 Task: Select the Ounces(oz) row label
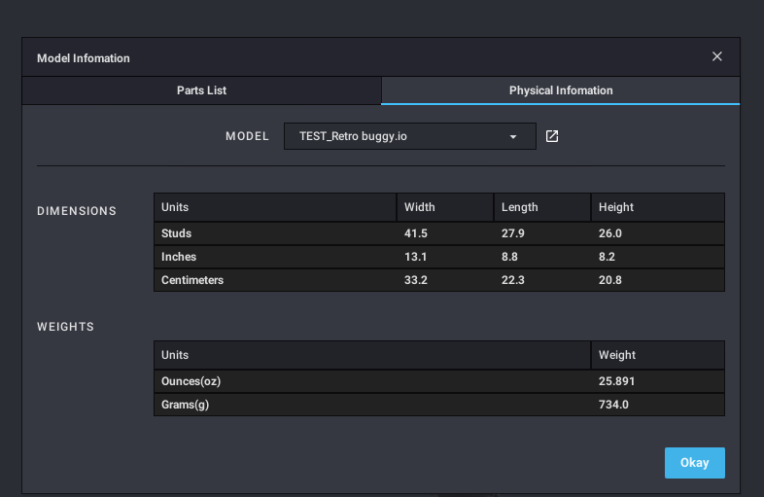point(191,381)
